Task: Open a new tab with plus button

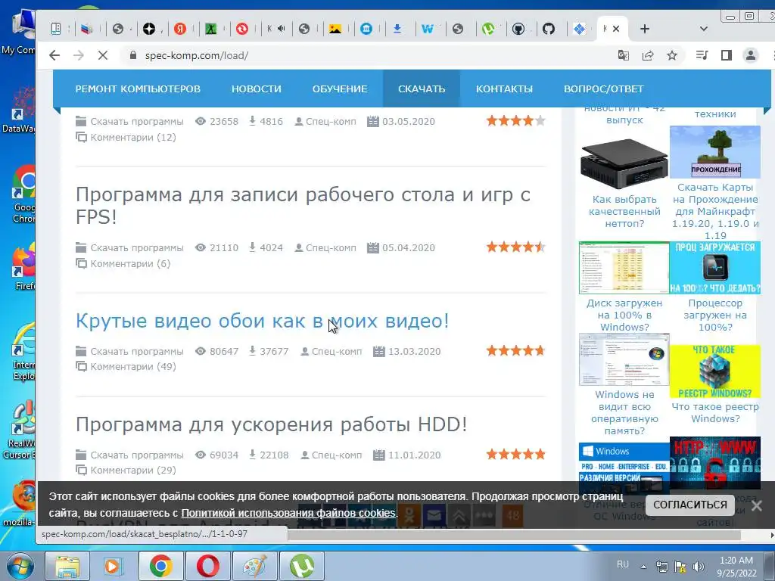Action: click(645, 29)
